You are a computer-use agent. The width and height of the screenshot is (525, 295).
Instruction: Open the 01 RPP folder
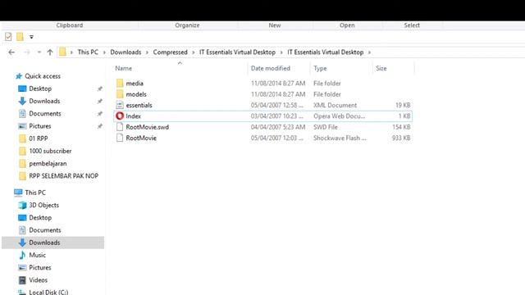(39, 138)
